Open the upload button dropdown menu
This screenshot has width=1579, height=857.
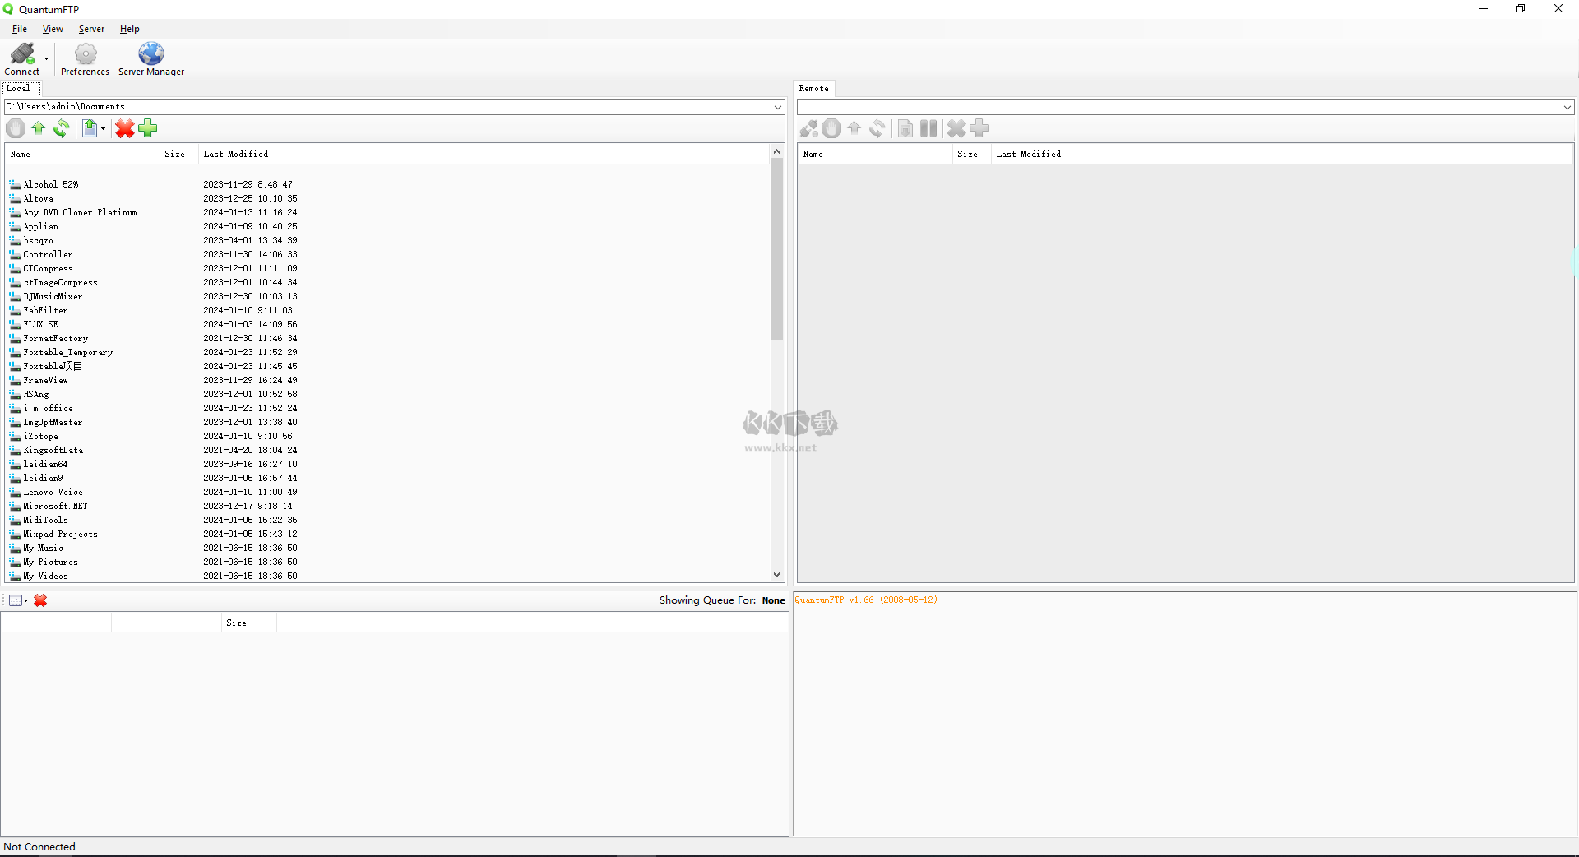point(101,128)
